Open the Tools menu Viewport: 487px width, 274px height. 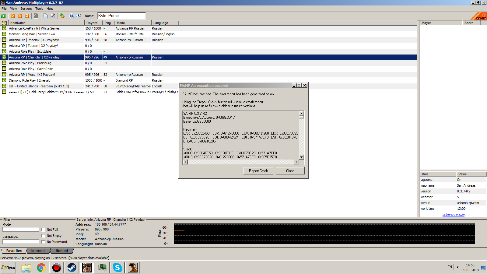coord(39,9)
